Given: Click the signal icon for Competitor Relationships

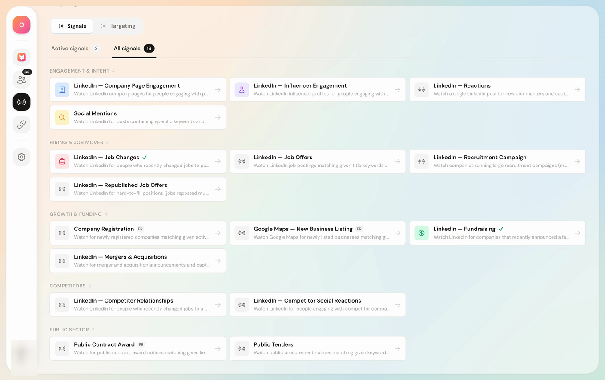Looking at the screenshot, I should coord(62,304).
